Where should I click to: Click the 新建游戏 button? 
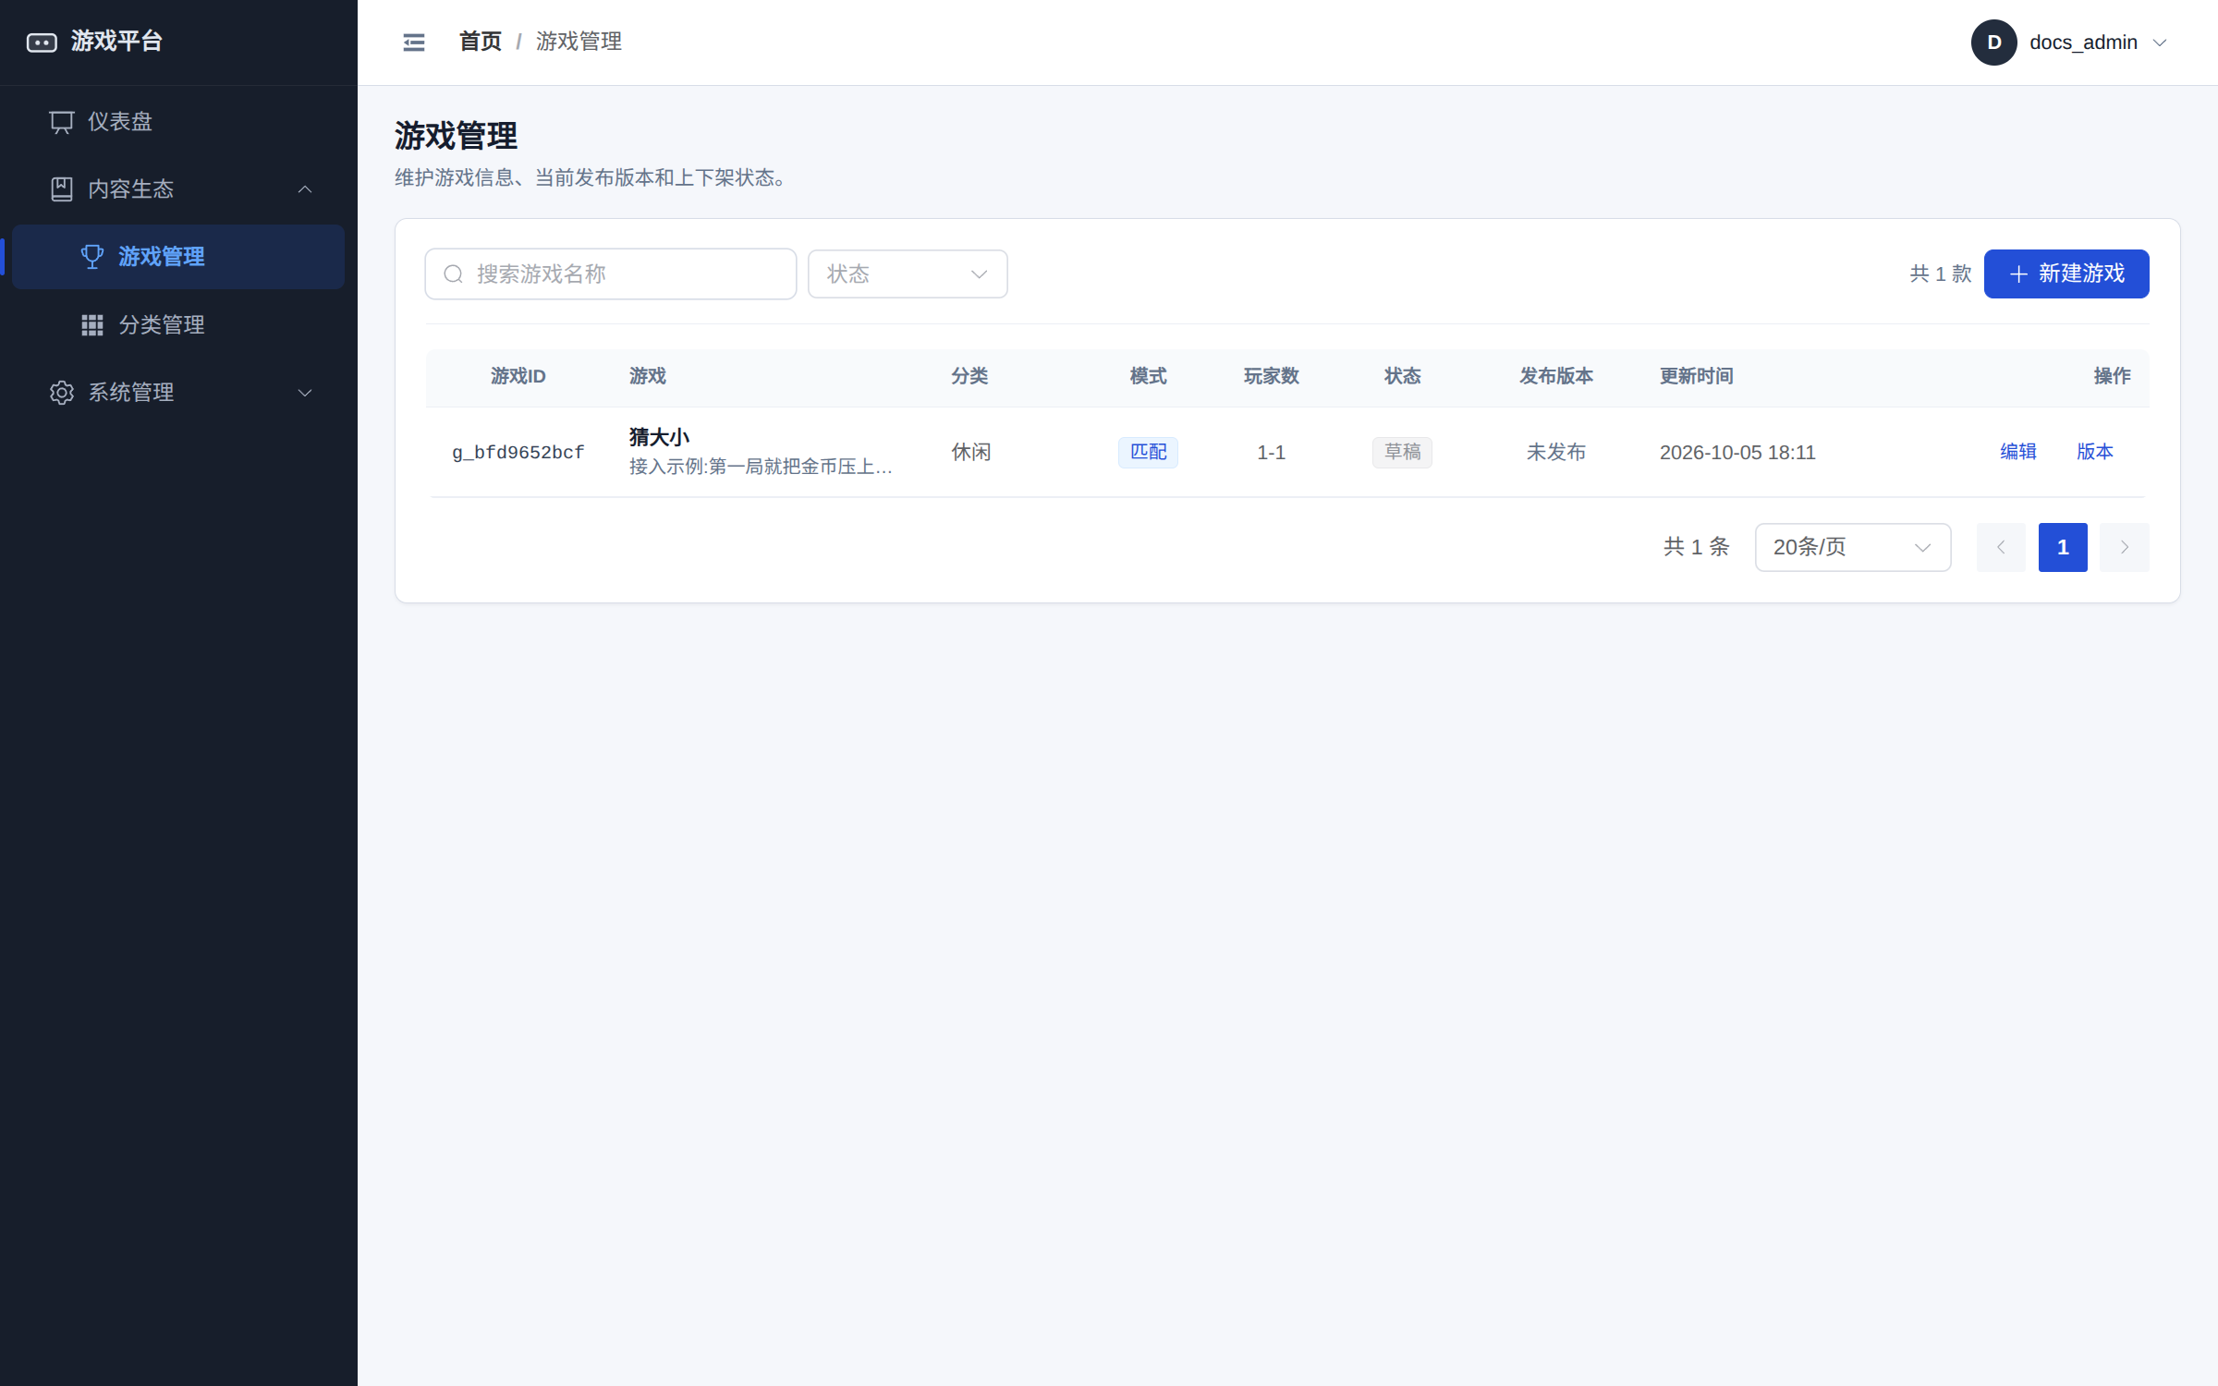tap(2066, 274)
